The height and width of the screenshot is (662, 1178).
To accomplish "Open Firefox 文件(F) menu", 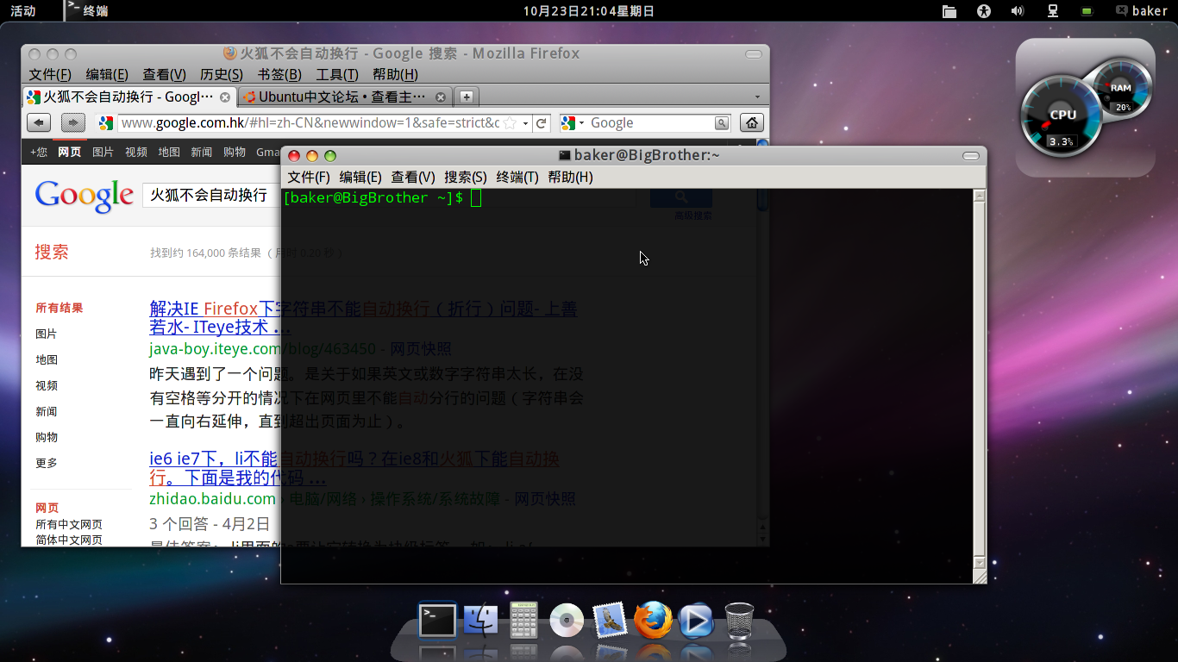I will coord(50,75).
